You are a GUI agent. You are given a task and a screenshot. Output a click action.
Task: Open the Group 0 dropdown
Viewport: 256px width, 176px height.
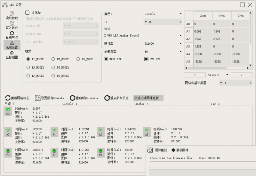coord(218,75)
